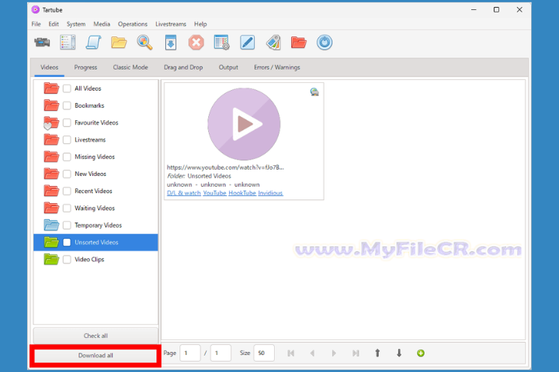The image size is (559, 372).
Task: Open the Help menu
Action: click(200, 24)
